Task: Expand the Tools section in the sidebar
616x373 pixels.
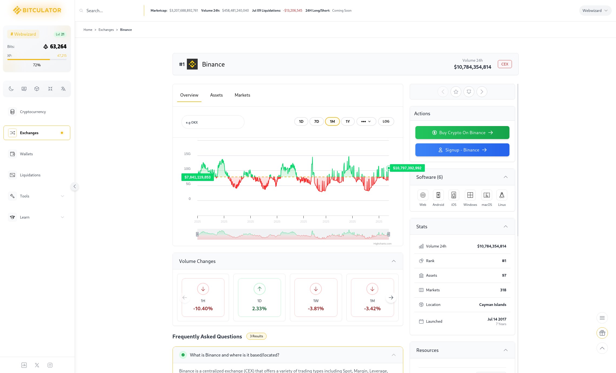Action: coord(37,196)
